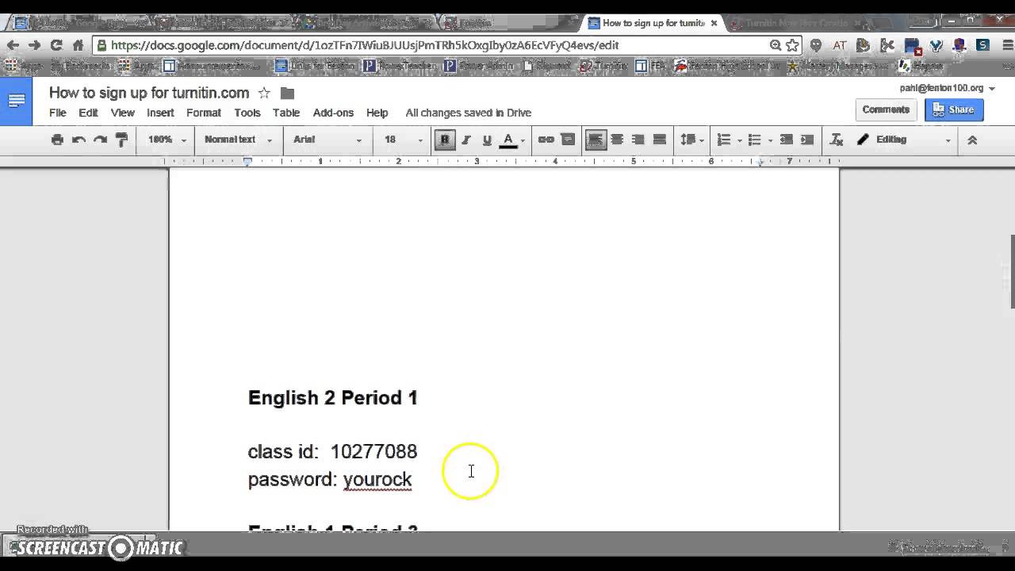The height and width of the screenshot is (571, 1015).
Task: Click the document title 'How to sign up for turnitin.com'
Action: pos(149,93)
